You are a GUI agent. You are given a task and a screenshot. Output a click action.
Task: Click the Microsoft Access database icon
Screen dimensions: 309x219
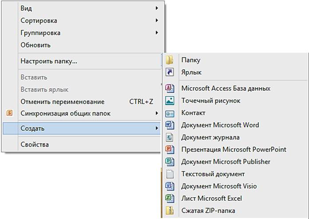click(170, 88)
